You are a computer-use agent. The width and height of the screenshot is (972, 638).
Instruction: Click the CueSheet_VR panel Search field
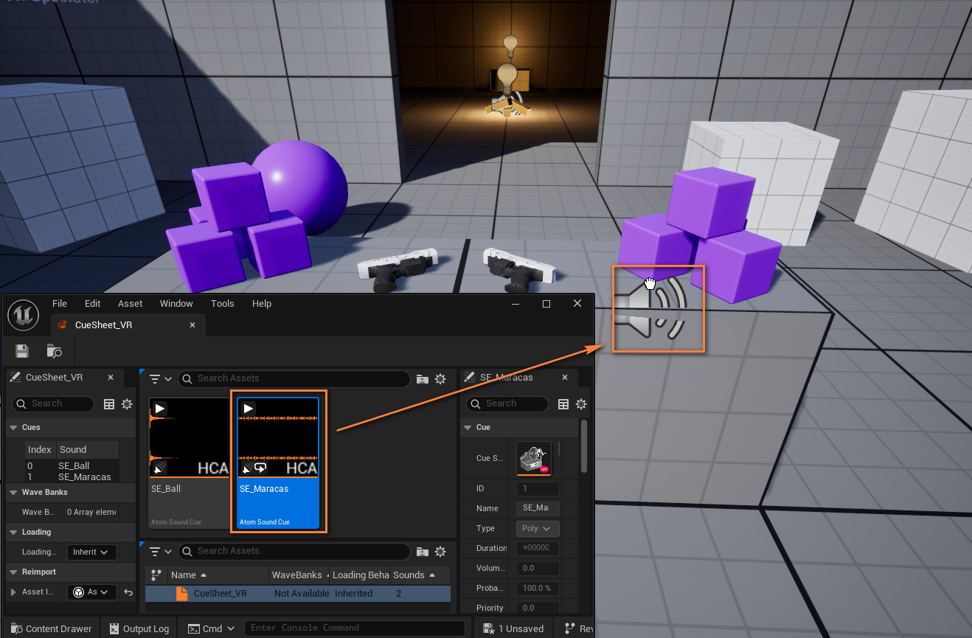(54, 404)
